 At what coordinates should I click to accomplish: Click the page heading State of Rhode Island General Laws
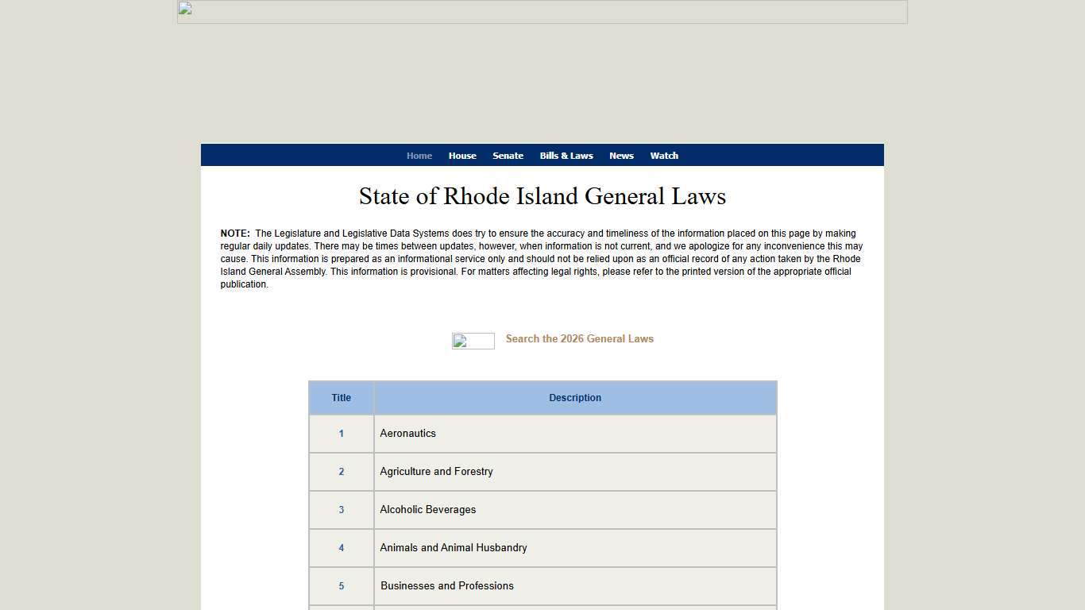click(542, 196)
